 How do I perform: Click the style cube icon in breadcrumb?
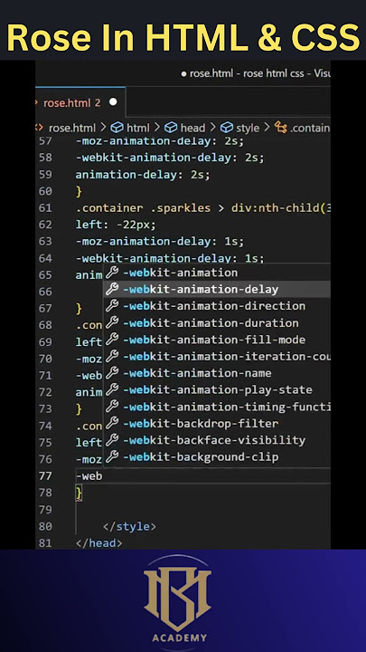[x=227, y=128]
